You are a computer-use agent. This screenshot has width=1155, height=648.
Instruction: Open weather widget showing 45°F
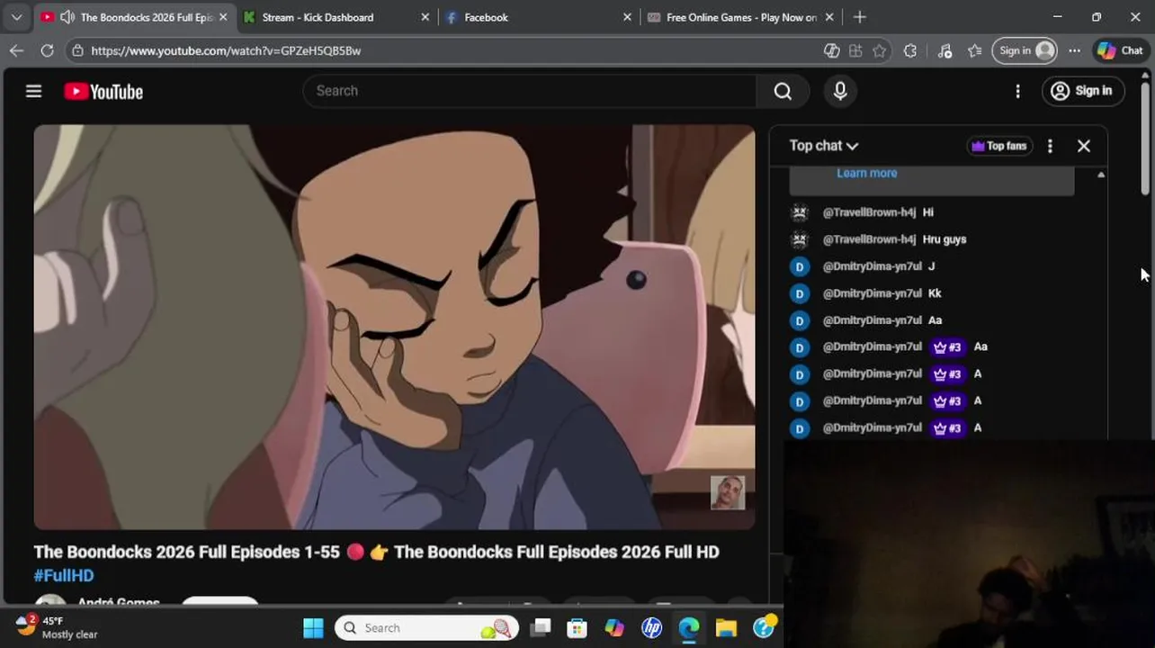tap(58, 627)
